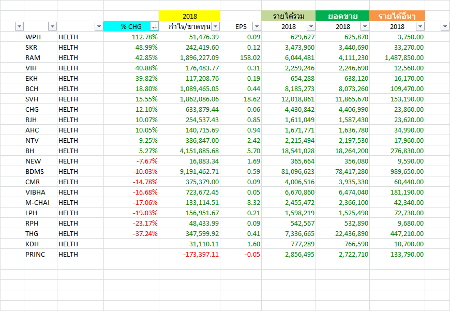This screenshot has height=311, width=450.
Task: Open the filter dropdown above the ticker symbols column
Action: click(x=52, y=26)
